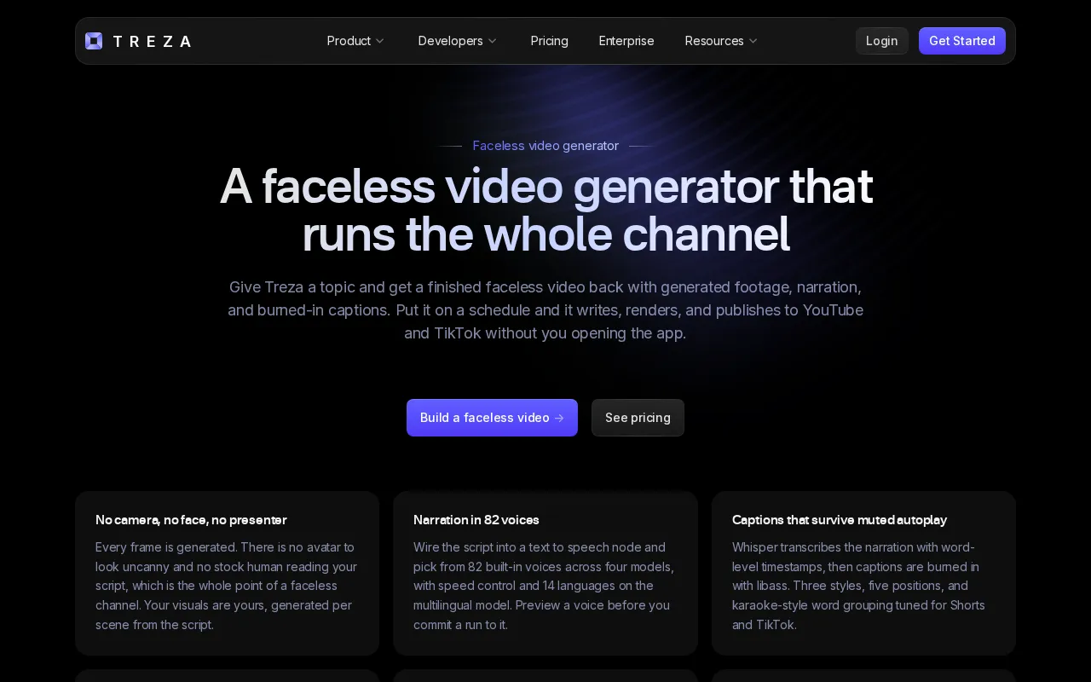Click the paragraph beginning 'Wire the script into'

545,586
